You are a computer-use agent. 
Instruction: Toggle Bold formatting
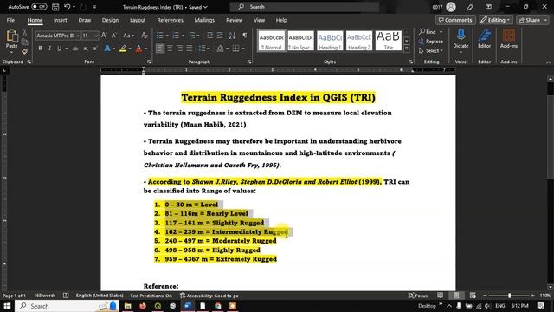click(x=40, y=49)
